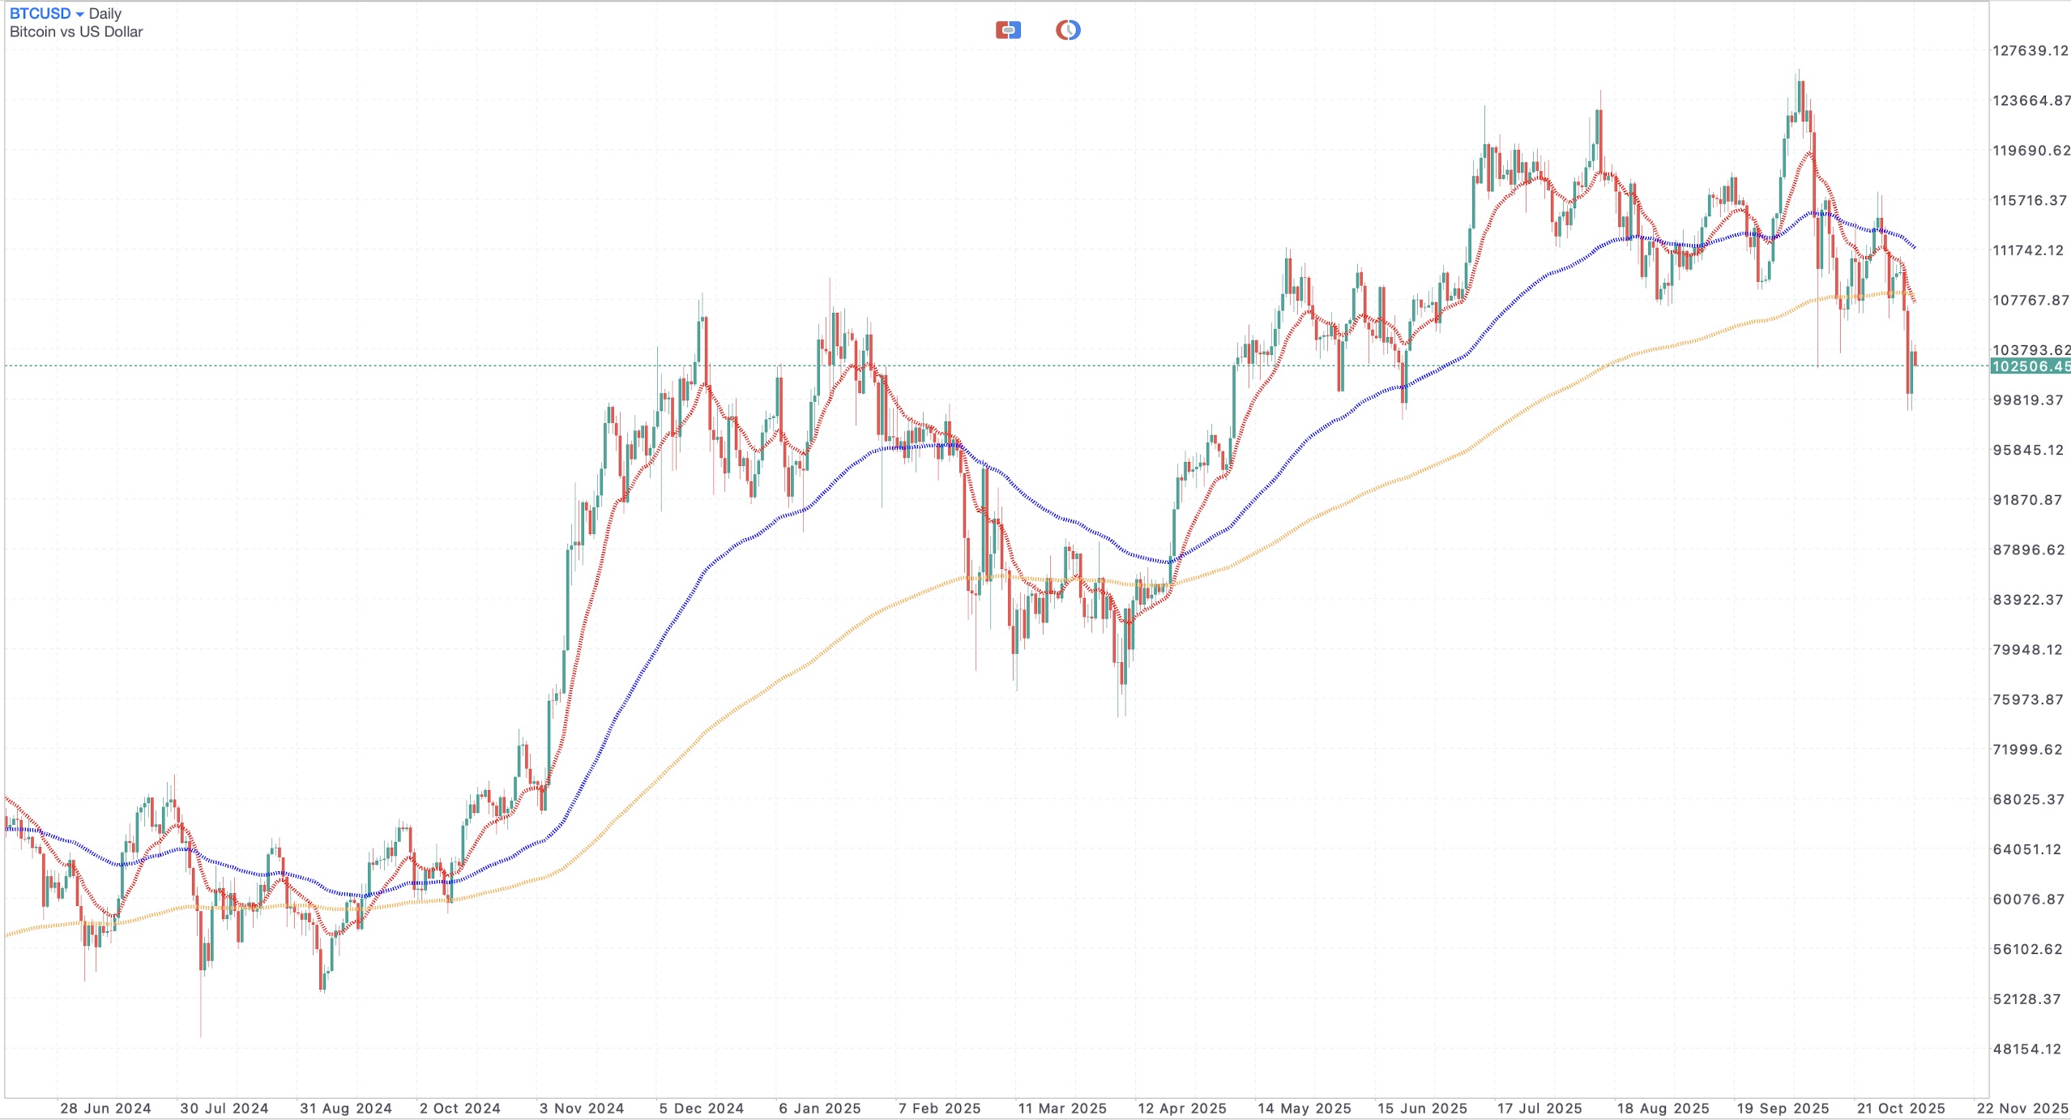Select the 22 Nov 2025 date label
Viewport: 2071px width, 1120px height.
pos(2022,1109)
